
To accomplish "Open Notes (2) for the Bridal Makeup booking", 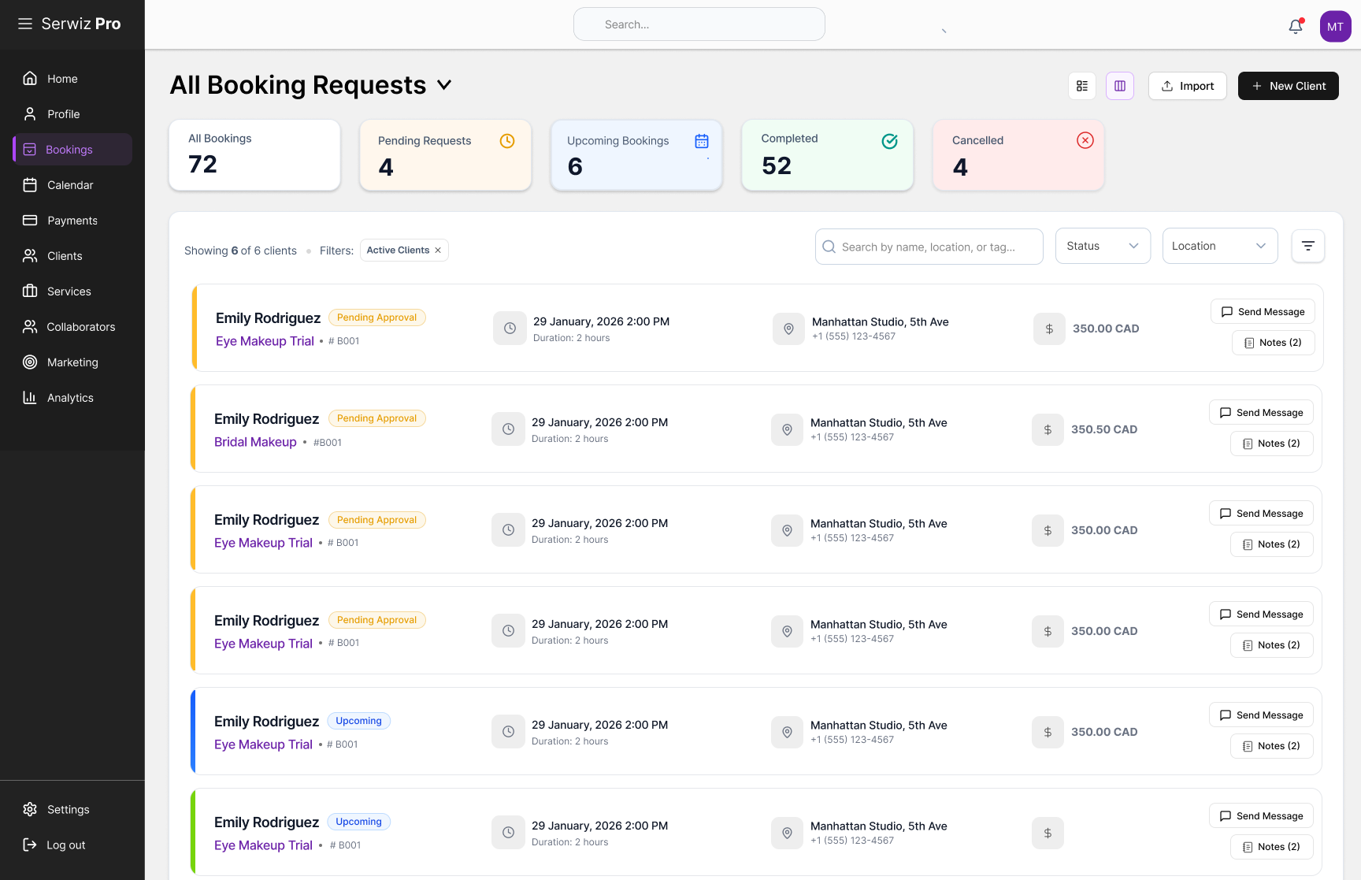I will tap(1271, 444).
